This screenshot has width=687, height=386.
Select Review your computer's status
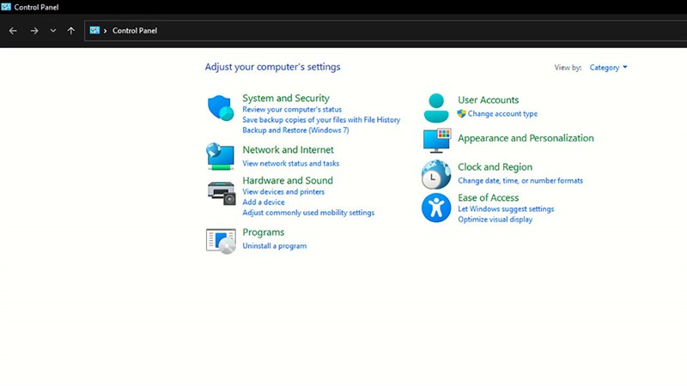(x=292, y=110)
